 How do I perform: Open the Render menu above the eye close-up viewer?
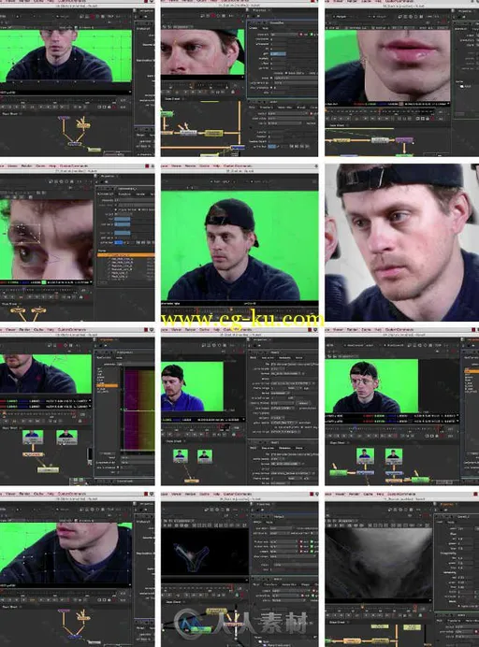(26, 165)
